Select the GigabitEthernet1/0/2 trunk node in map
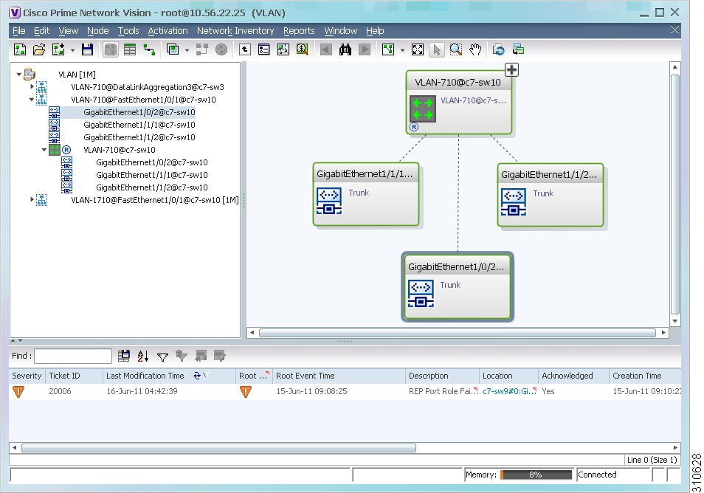 point(458,287)
